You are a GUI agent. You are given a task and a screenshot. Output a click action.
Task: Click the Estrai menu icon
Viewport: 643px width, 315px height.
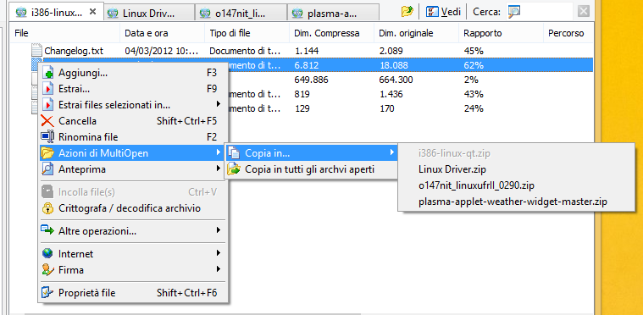48,89
